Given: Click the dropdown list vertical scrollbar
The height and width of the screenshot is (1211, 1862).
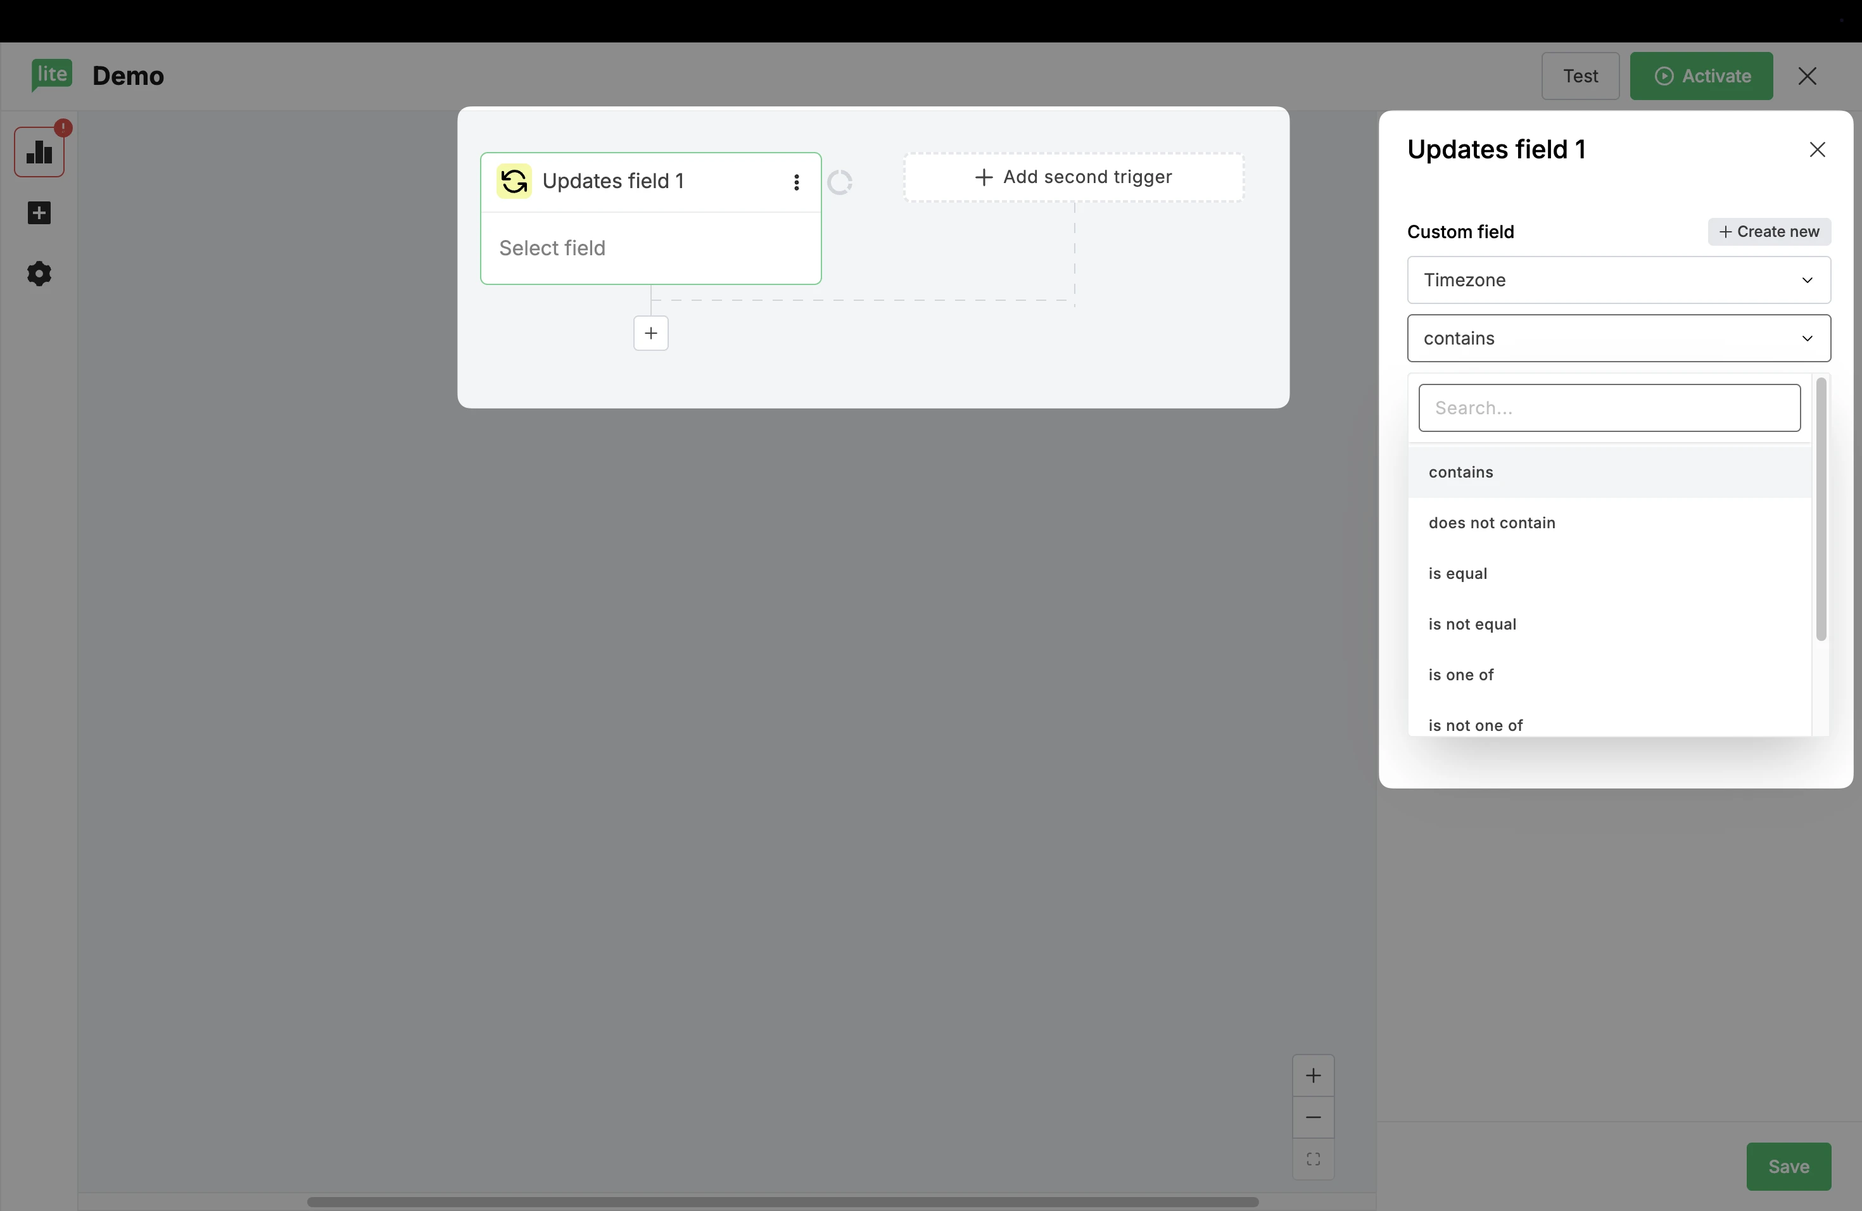Looking at the screenshot, I should pos(1821,509).
